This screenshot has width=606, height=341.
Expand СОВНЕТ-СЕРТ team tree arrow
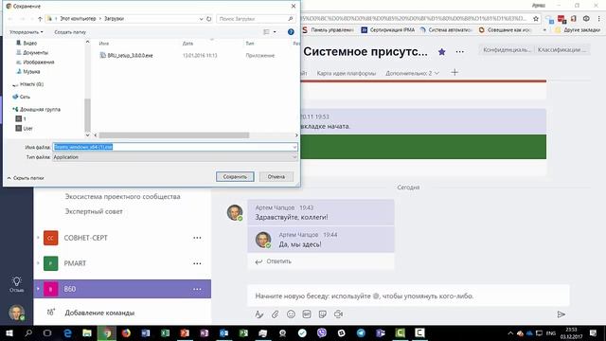tap(38, 238)
